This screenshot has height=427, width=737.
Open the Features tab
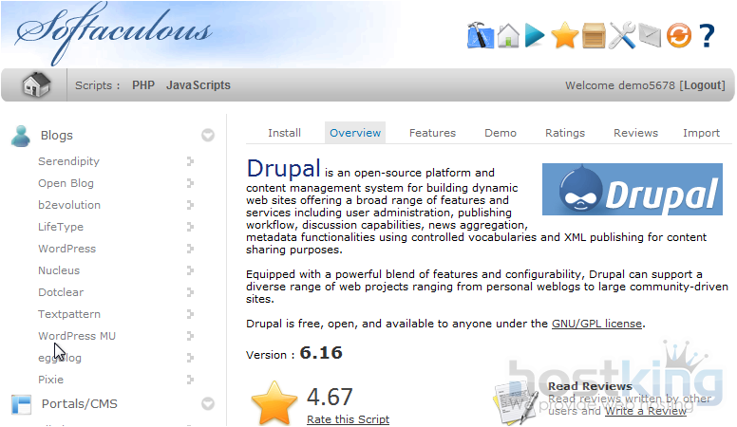tap(432, 133)
